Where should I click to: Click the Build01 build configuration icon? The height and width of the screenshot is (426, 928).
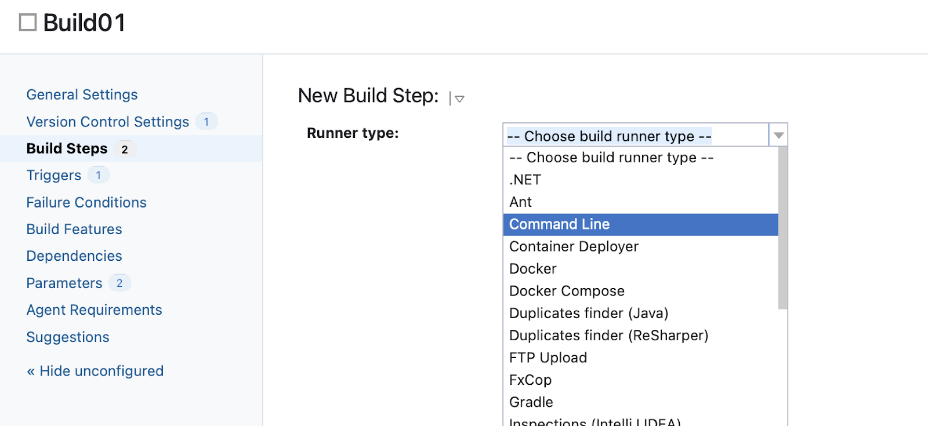(x=28, y=23)
